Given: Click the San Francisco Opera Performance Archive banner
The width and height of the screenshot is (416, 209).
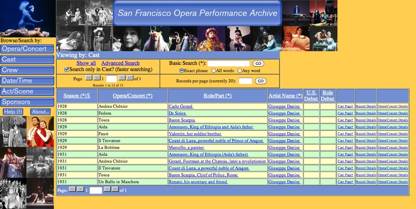Looking at the screenshot, I should point(197,13).
